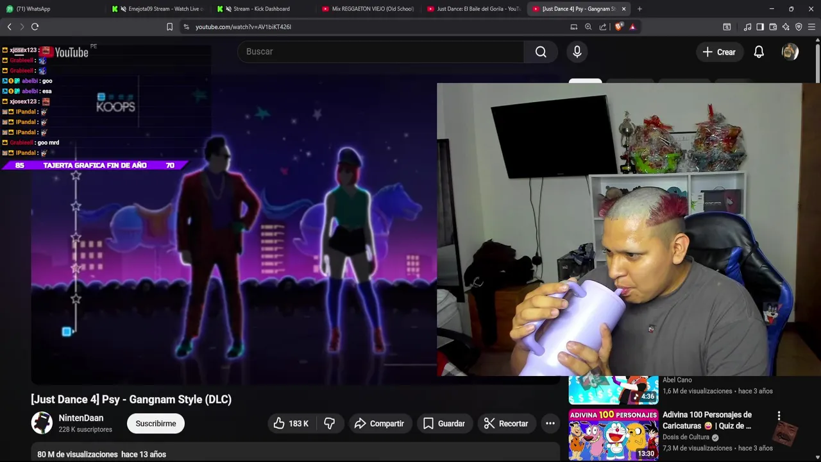The image size is (821, 462).
Task: Share the video with Compartir
Action: point(379,424)
